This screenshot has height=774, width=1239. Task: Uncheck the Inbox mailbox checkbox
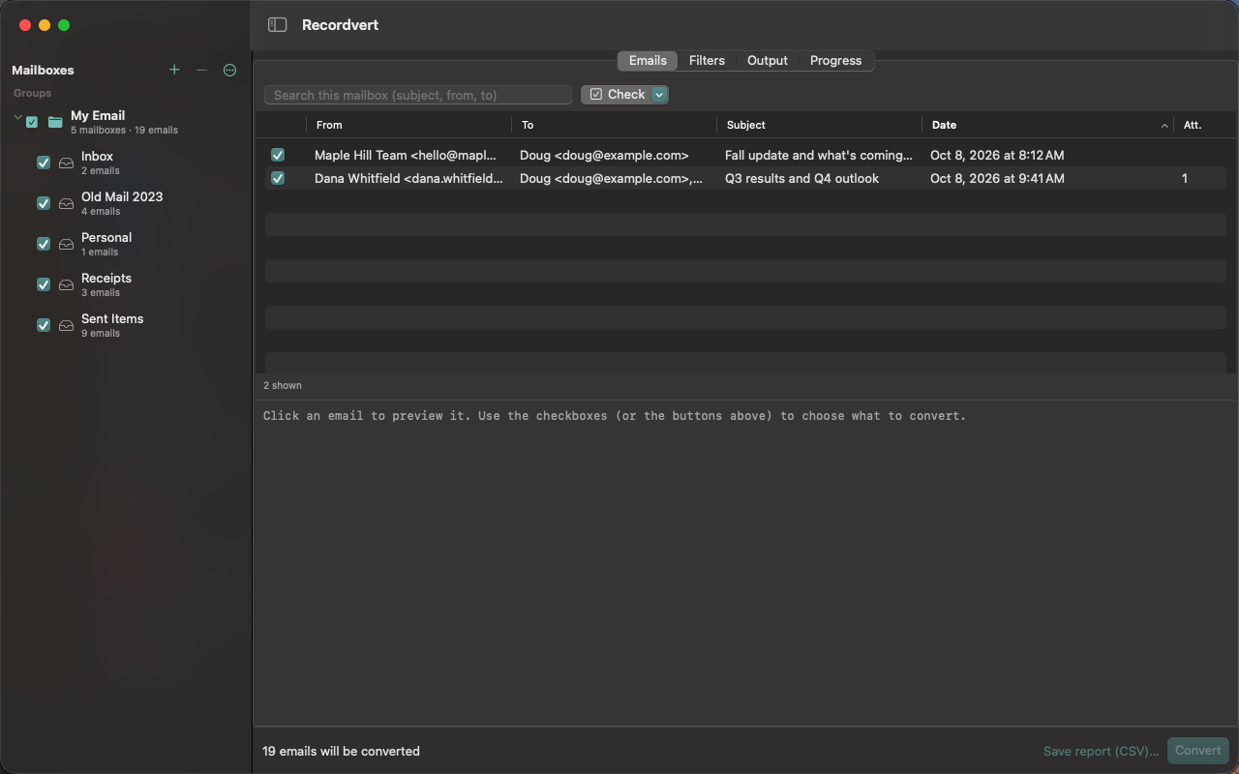(x=43, y=163)
